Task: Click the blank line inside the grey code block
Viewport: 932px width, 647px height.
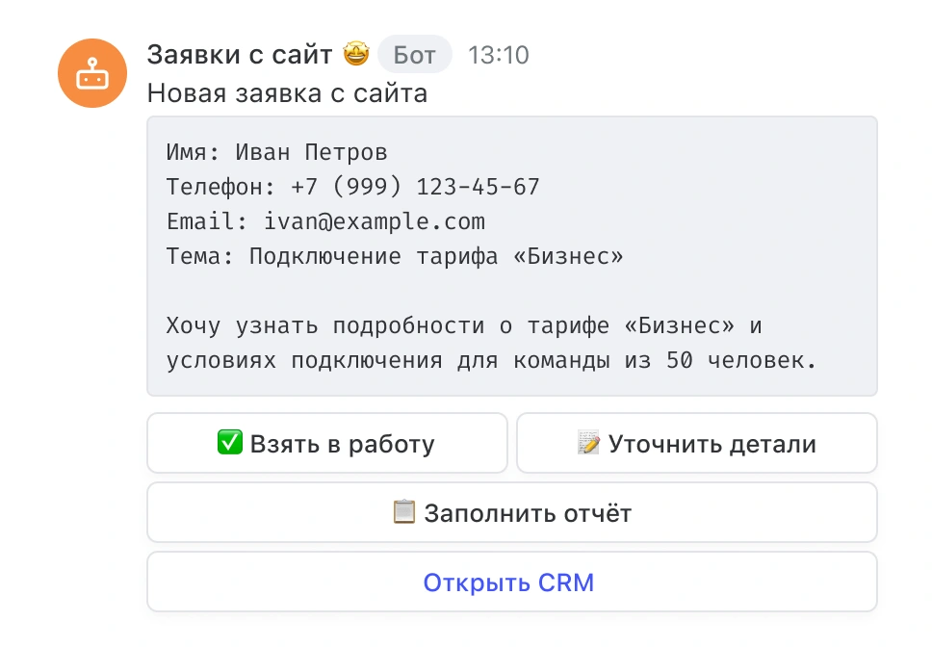Action: point(510,291)
